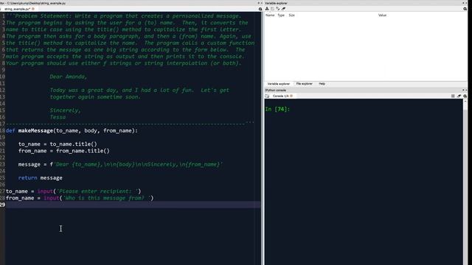Viewport: 472px width, 265px height.
Task: Switch to the Variable explorer tab
Action: point(279,84)
